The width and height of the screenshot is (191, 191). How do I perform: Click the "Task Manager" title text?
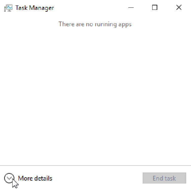point(35,8)
